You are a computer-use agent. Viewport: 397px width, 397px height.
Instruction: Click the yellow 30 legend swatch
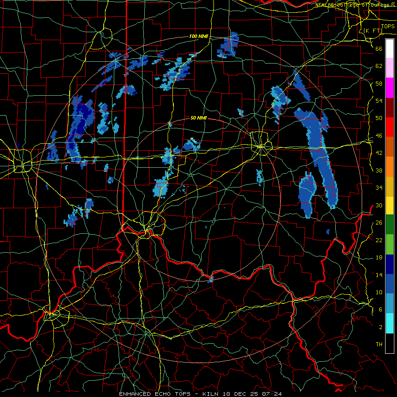(390, 205)
